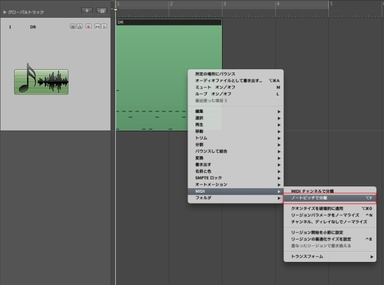Toggle the node icon on the DR track

73,27
